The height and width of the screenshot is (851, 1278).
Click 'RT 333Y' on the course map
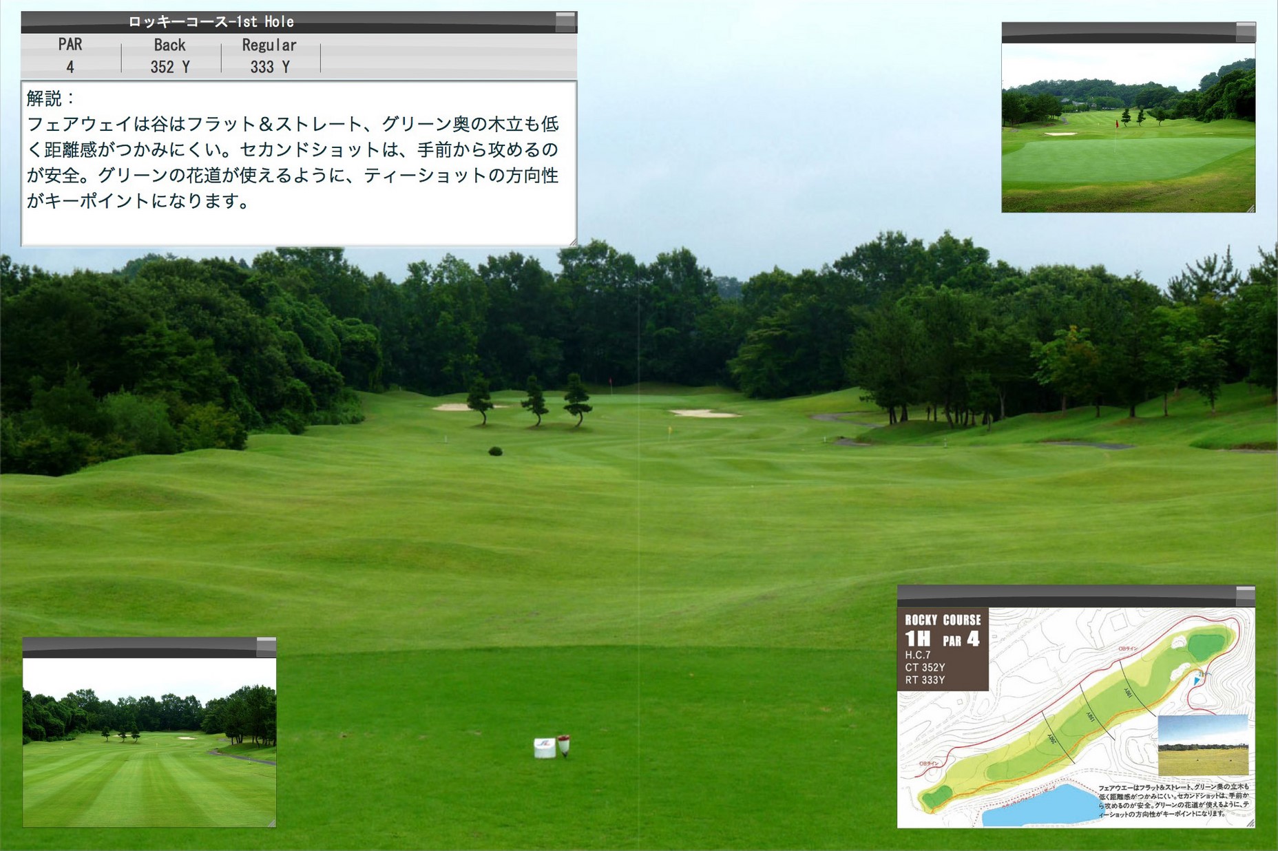click(925, 680)
